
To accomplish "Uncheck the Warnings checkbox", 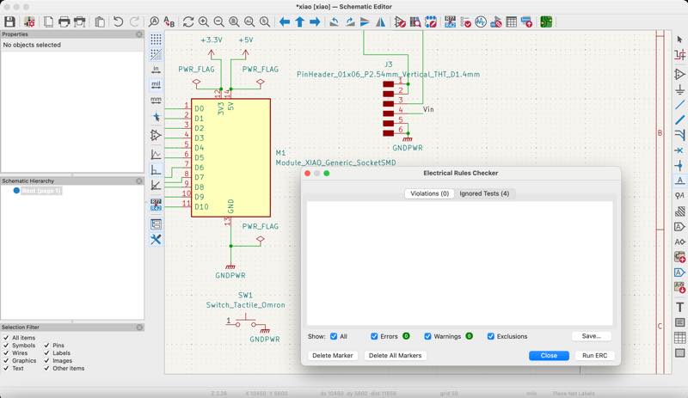I will click(427, 337).
